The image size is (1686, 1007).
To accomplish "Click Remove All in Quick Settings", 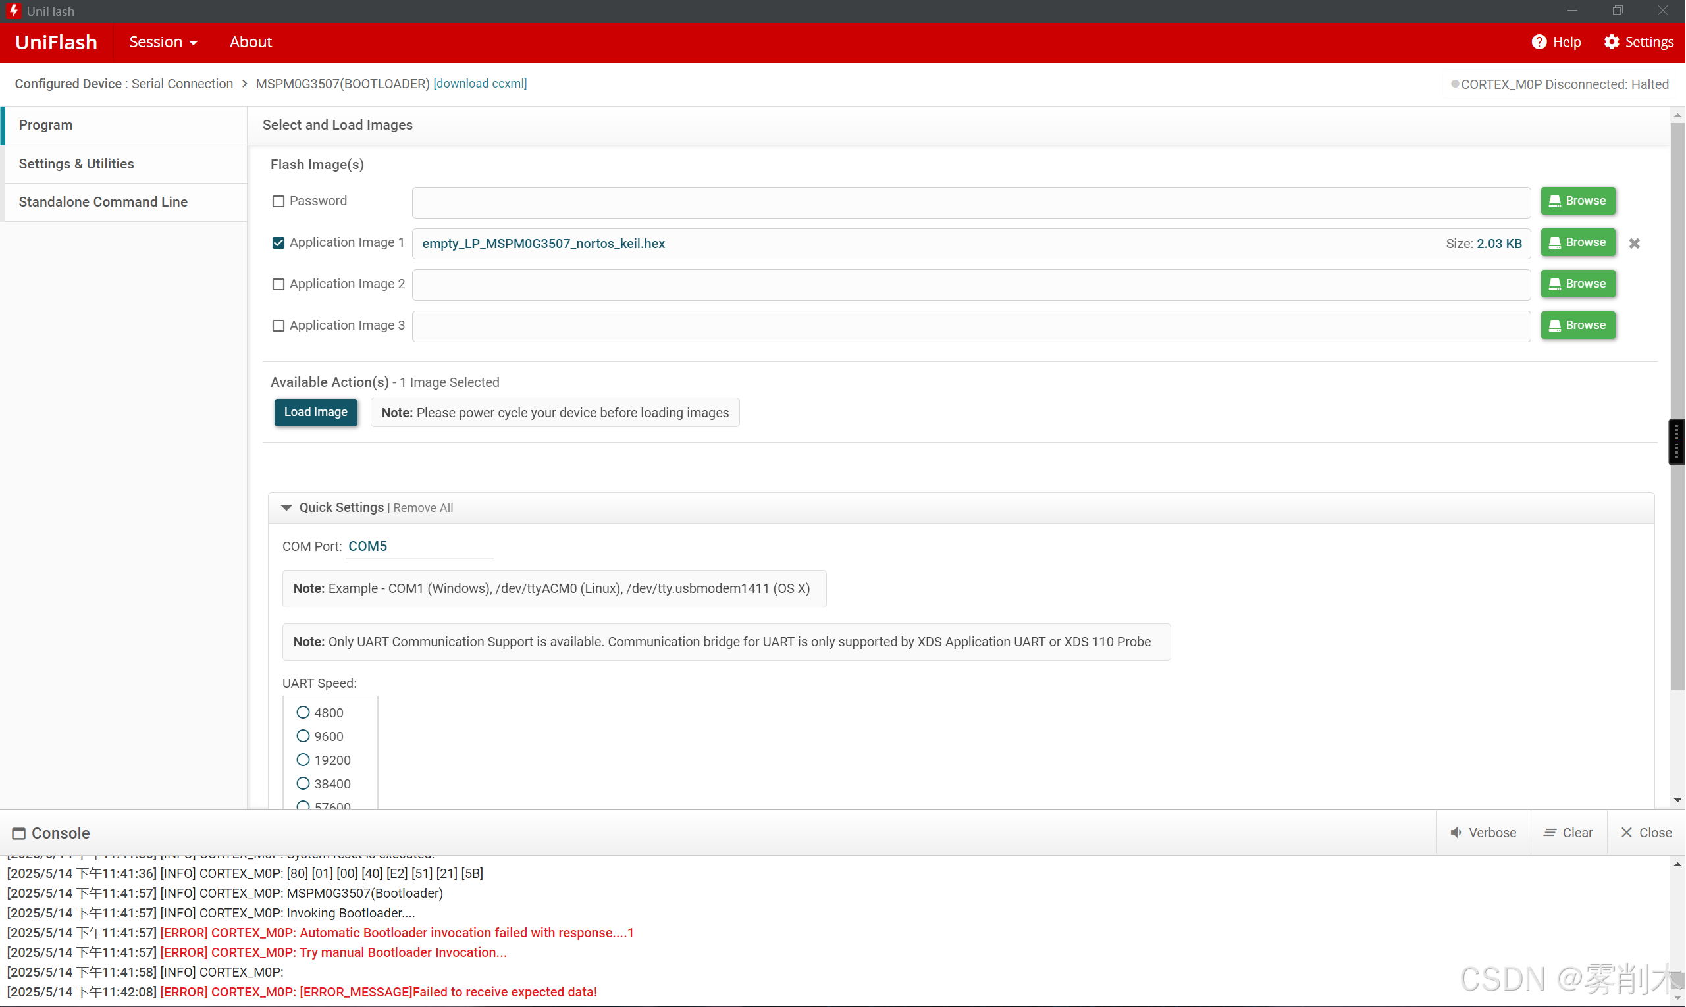I will click(x=423, y=508).
